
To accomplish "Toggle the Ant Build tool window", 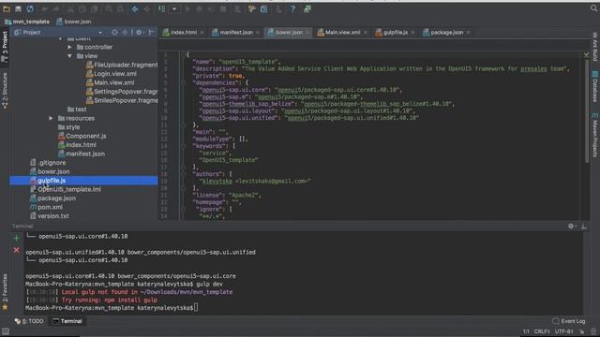I will 595,47.
